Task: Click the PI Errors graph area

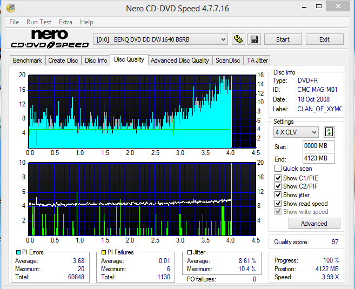Action: click(142, 112)
